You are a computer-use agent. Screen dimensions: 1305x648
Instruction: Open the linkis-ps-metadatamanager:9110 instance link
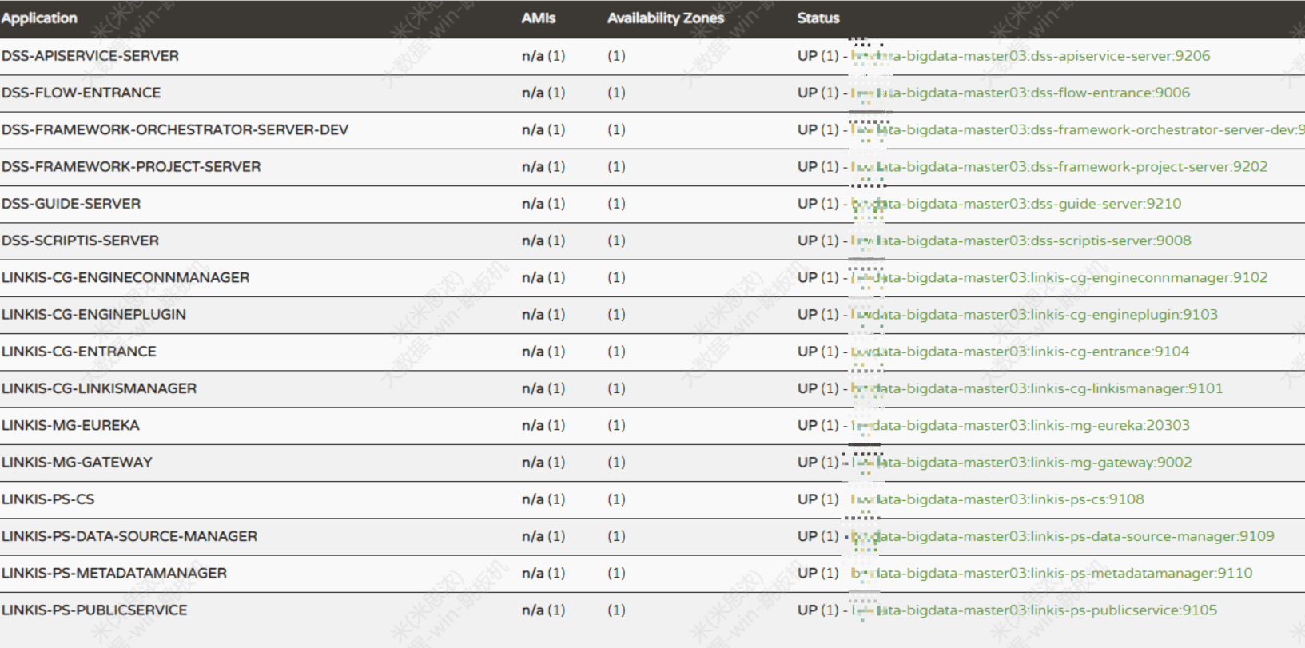pos(1052,573)
